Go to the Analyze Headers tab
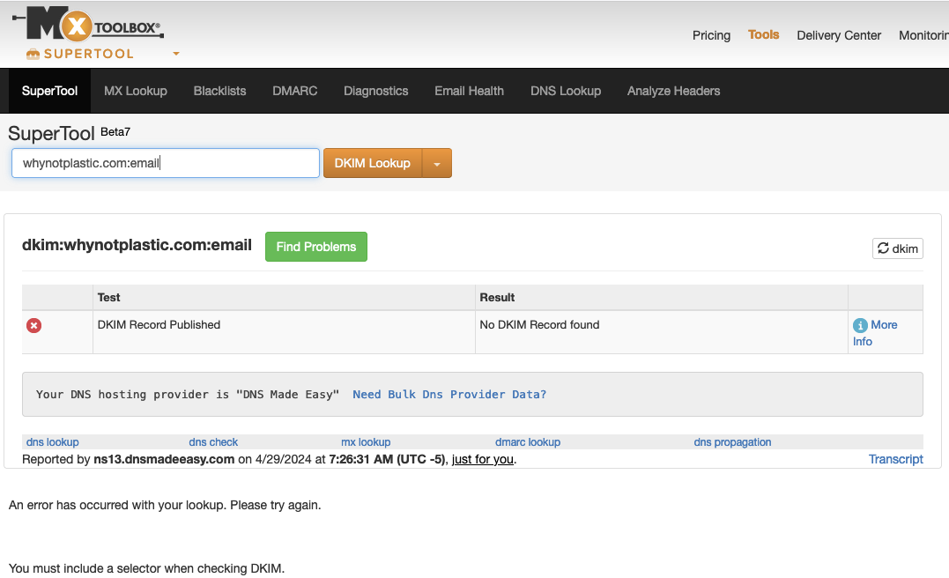The width and height of the screenshot is (949, 578). point(673,91)
